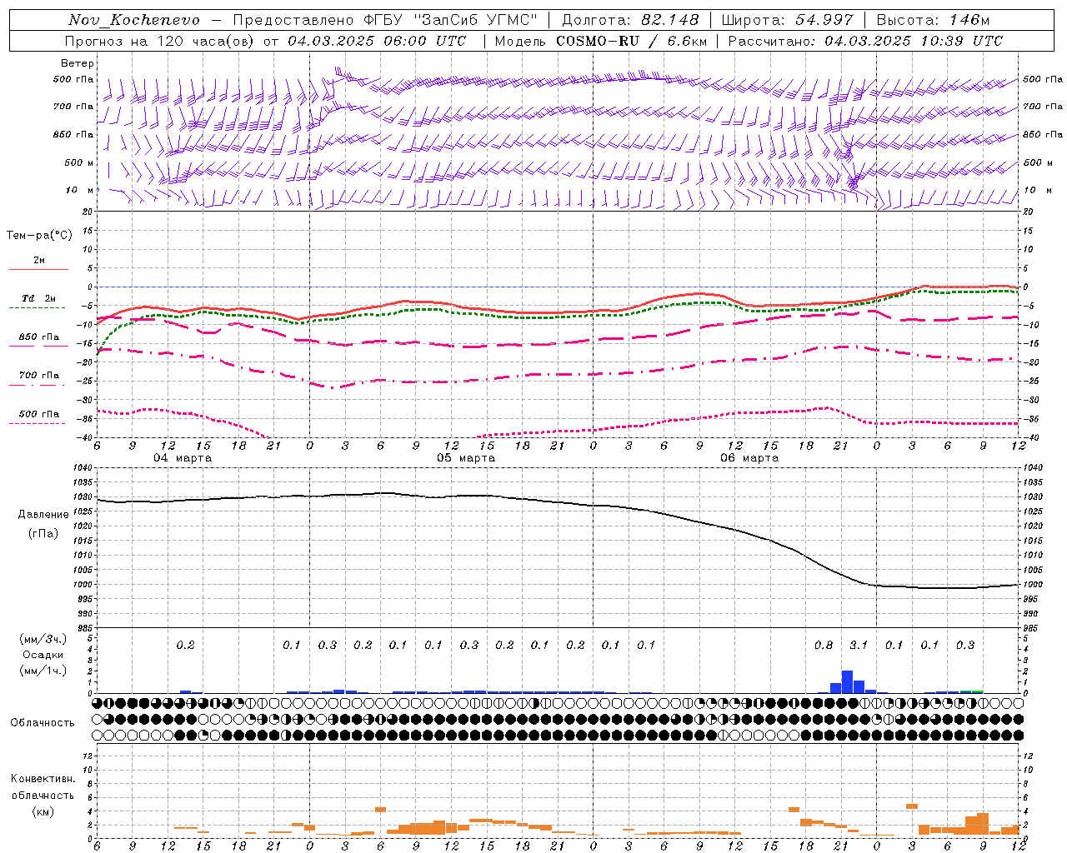
Task: Click the 3.1 precipitation amount value
Action: 859,646
